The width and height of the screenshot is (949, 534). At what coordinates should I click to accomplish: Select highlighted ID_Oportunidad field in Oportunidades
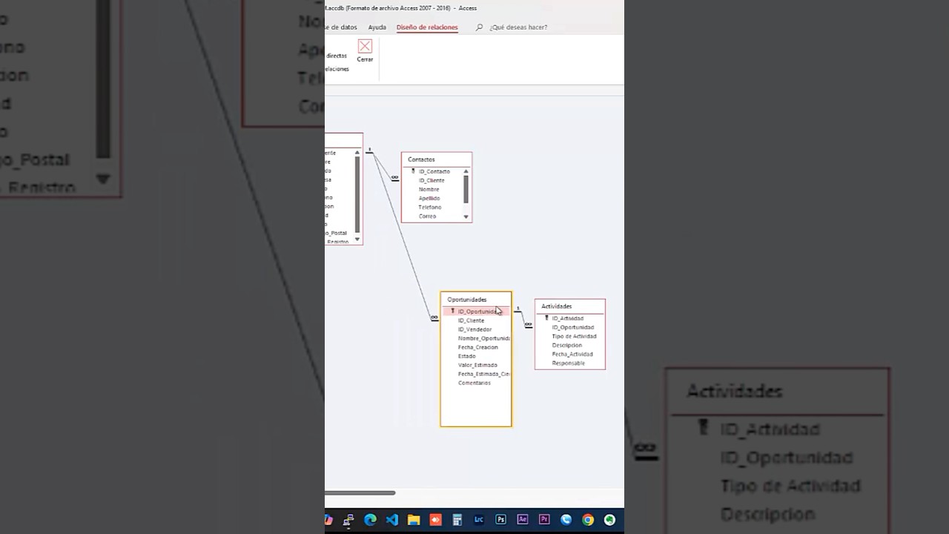(x=476, y=311)
